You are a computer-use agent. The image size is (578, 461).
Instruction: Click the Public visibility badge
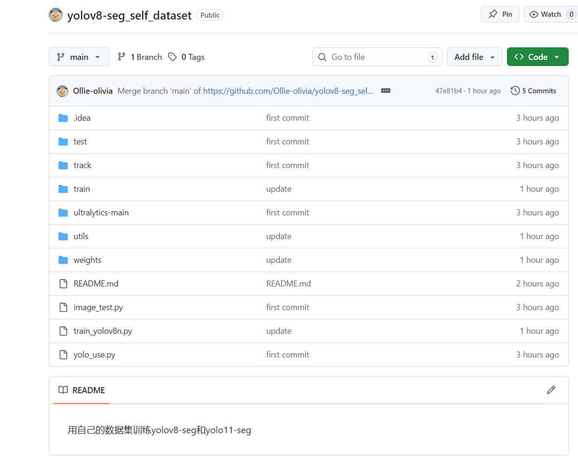[210, 15]
